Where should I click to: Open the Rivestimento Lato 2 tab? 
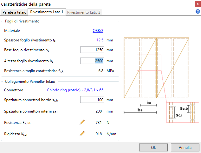click(84, 12)
